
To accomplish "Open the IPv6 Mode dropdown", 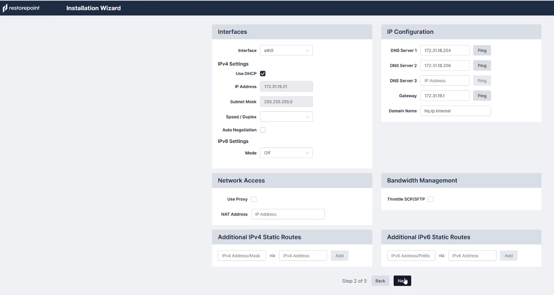I will pos(286,153).
